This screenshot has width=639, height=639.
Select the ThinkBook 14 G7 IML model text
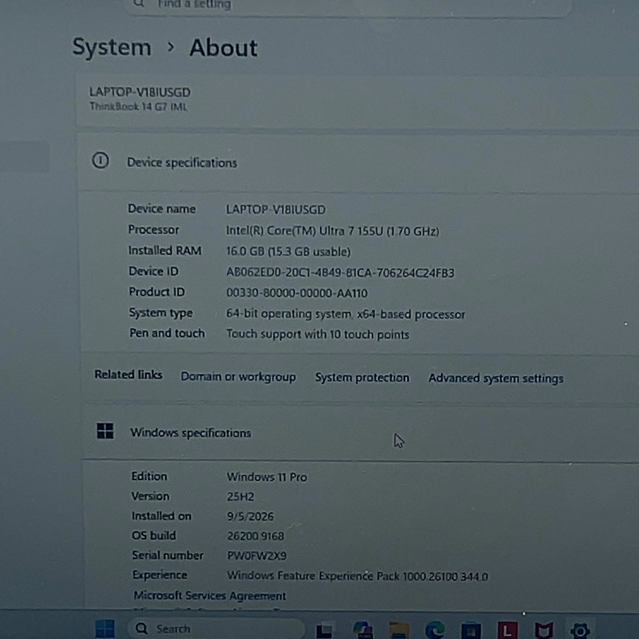[x=138, y=106]
